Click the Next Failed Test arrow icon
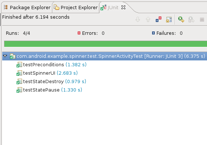This screenshot has width=207, height=145. coord(138,19)
